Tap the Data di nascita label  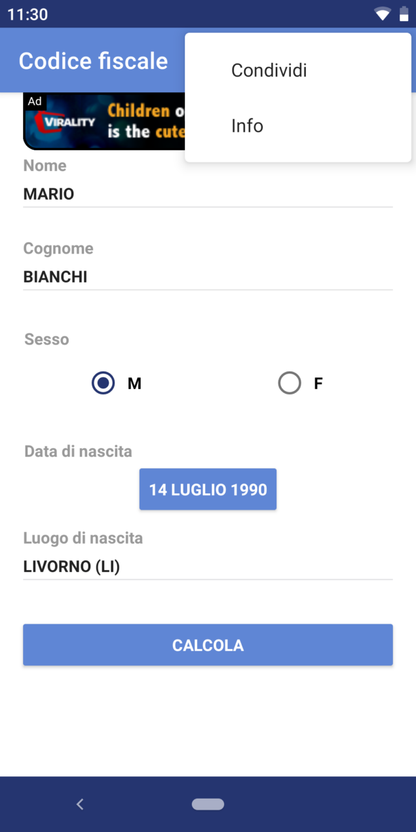pyautogui.click(x=77, y=451)
